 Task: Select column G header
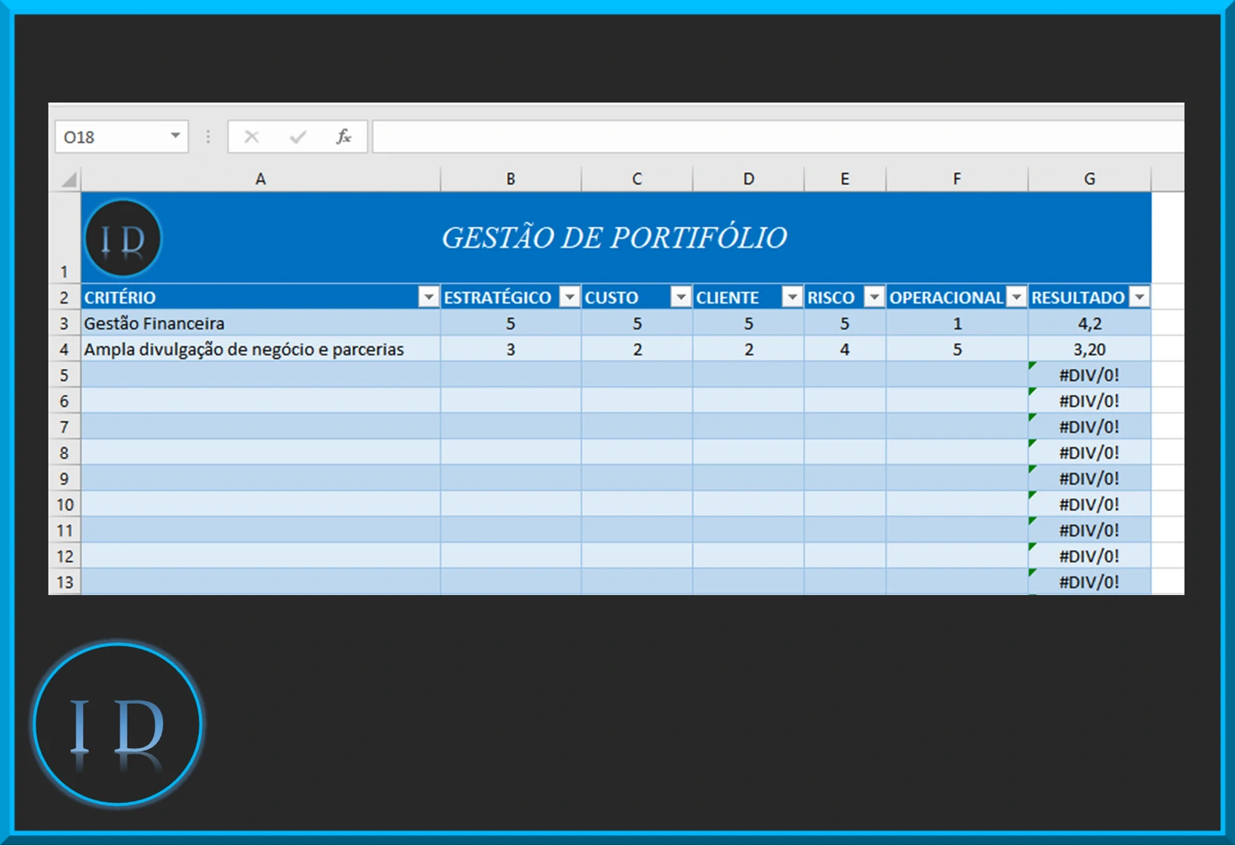[x=1090, y=179]
